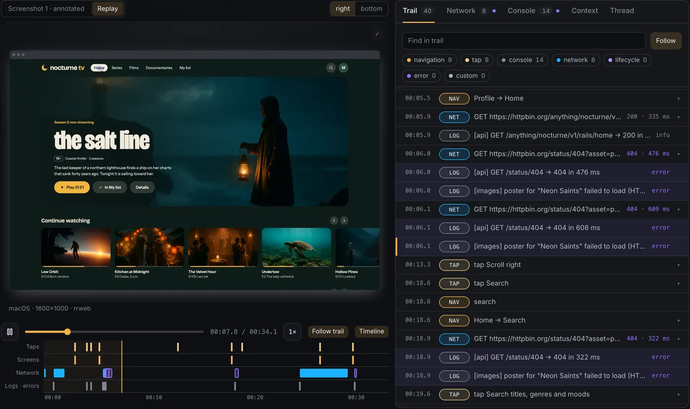Toggle the tap filter chip

(x=477, y=60)
